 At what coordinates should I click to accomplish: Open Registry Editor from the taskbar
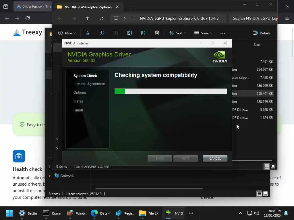point(124,213)
